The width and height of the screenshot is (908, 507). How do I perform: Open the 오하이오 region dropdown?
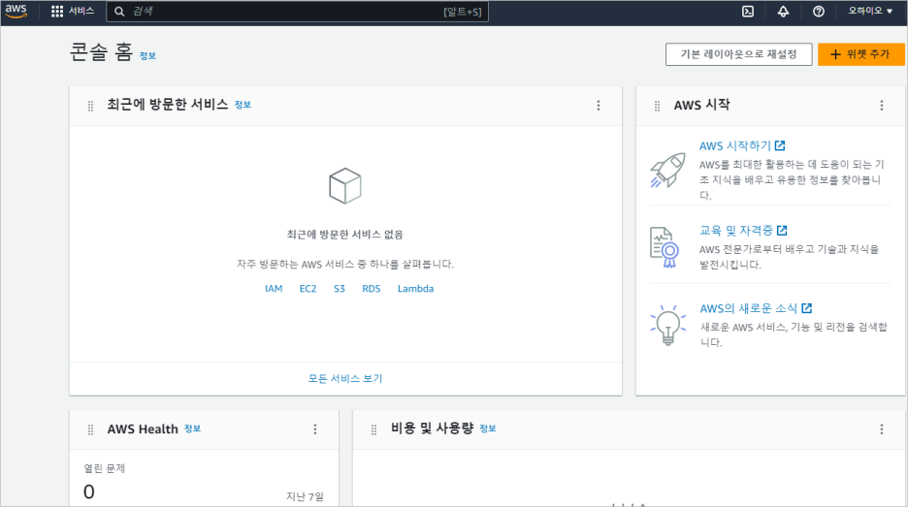(x=870, y=11)
